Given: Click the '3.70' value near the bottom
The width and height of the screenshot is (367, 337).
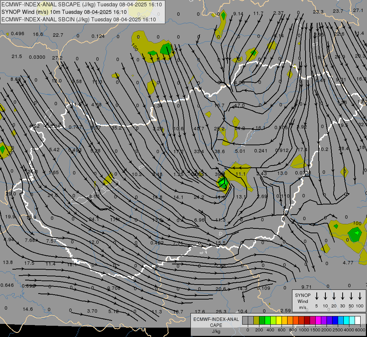Looking at the screenshot, I should [x=92, y=311].
